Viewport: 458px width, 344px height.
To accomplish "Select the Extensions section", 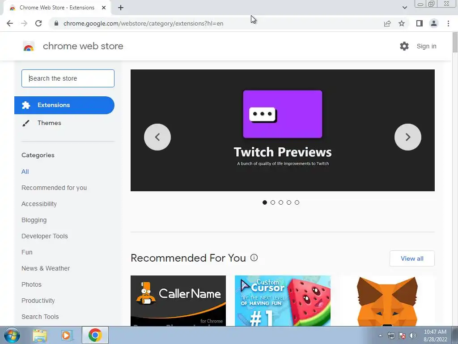I will pyautogui.click(x=64, y=105).
